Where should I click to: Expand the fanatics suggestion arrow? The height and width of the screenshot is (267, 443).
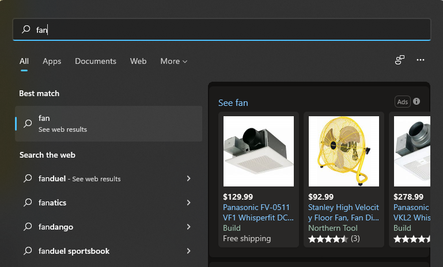(188, 203)
